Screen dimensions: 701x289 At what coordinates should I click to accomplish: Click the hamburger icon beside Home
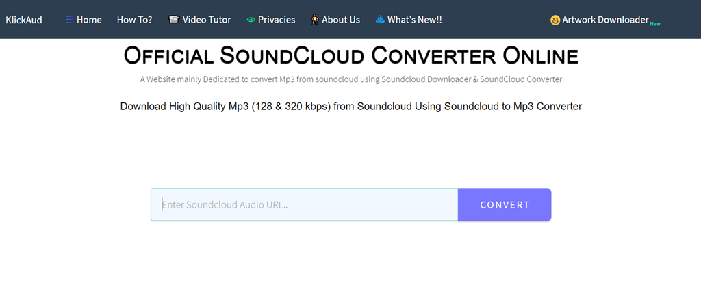tap(70, 20)
